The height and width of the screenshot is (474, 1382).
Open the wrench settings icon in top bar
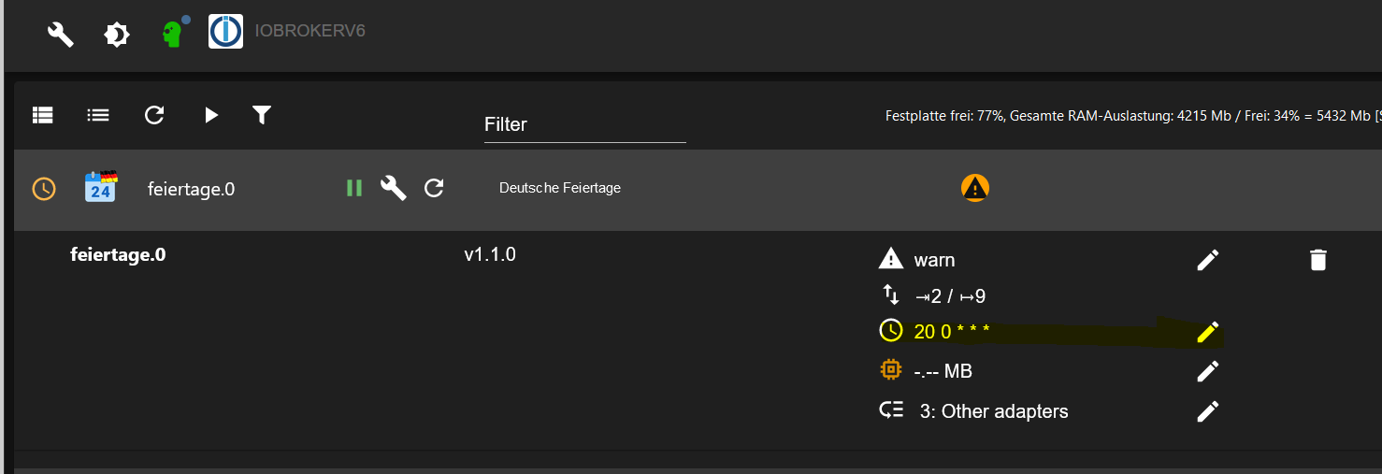coord(61,36)
